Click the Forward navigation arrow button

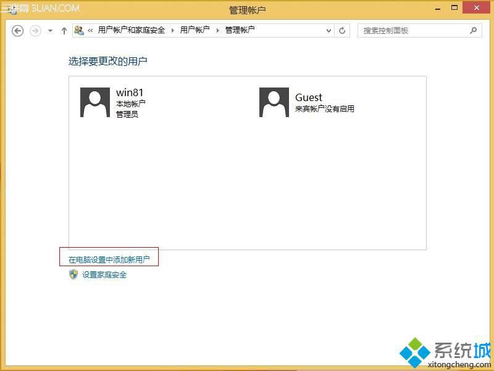[35, 30]
